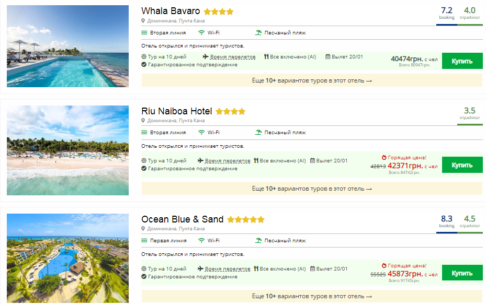
Task: Click the guaranteed confirmation checkmark for Whala Bavaro
Action: (144, 65)
